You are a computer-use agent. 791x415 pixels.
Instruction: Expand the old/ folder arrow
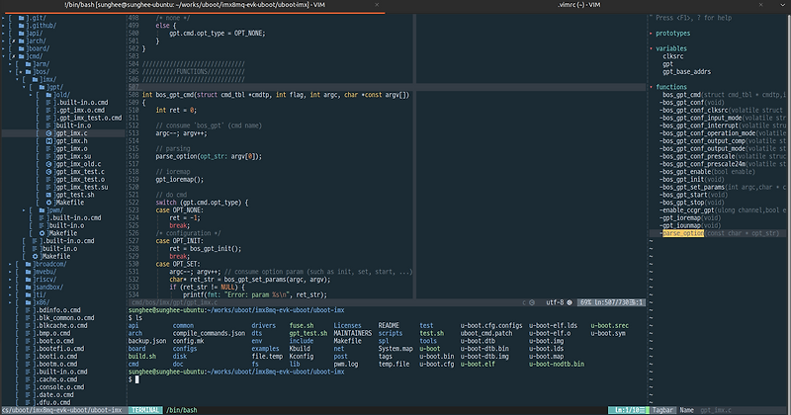(31, 95)
